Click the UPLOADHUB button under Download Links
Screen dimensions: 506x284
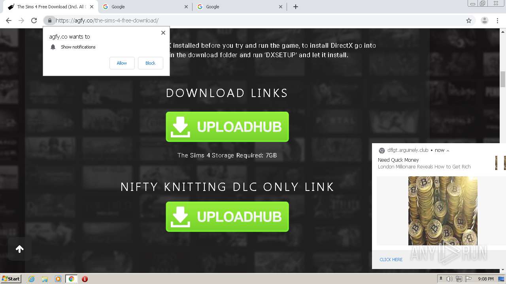click(227, 127)
